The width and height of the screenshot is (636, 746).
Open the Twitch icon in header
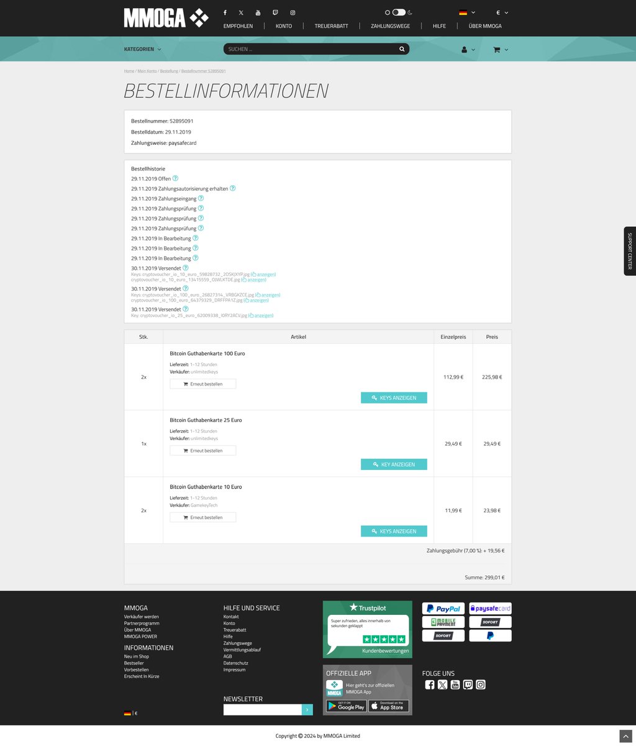[x=275, y=12]
